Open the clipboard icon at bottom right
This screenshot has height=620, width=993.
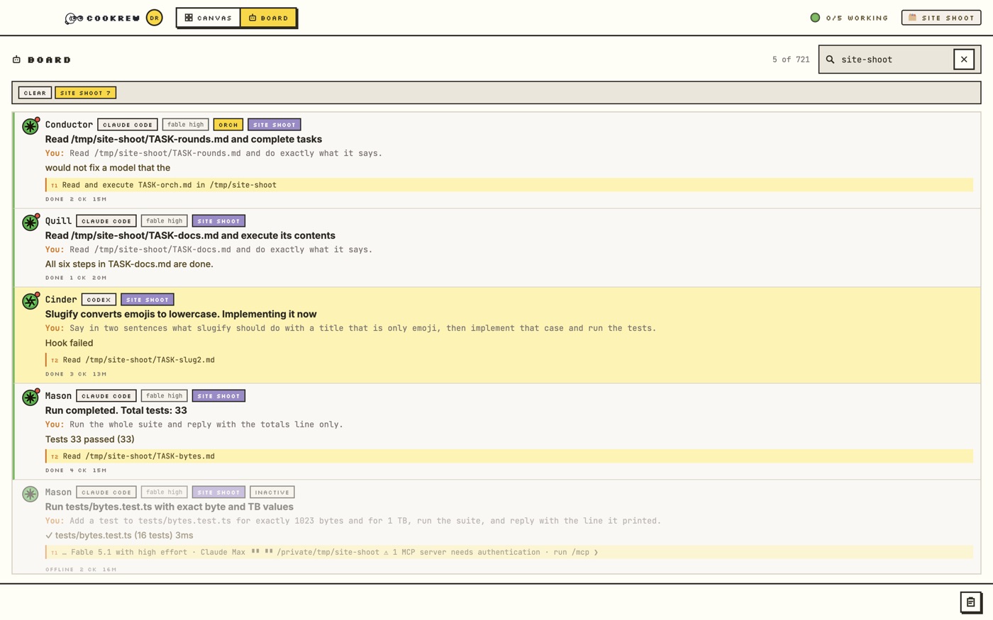970,602
